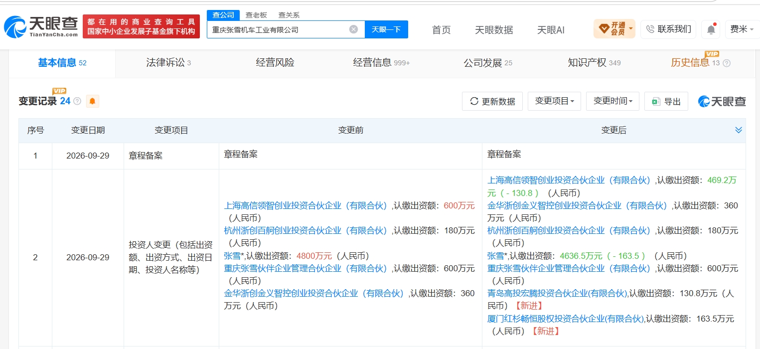The height and width of the screenshot is (349, 760).
Task: Go to 首页 in top navigation
Action: coord(441,30)
